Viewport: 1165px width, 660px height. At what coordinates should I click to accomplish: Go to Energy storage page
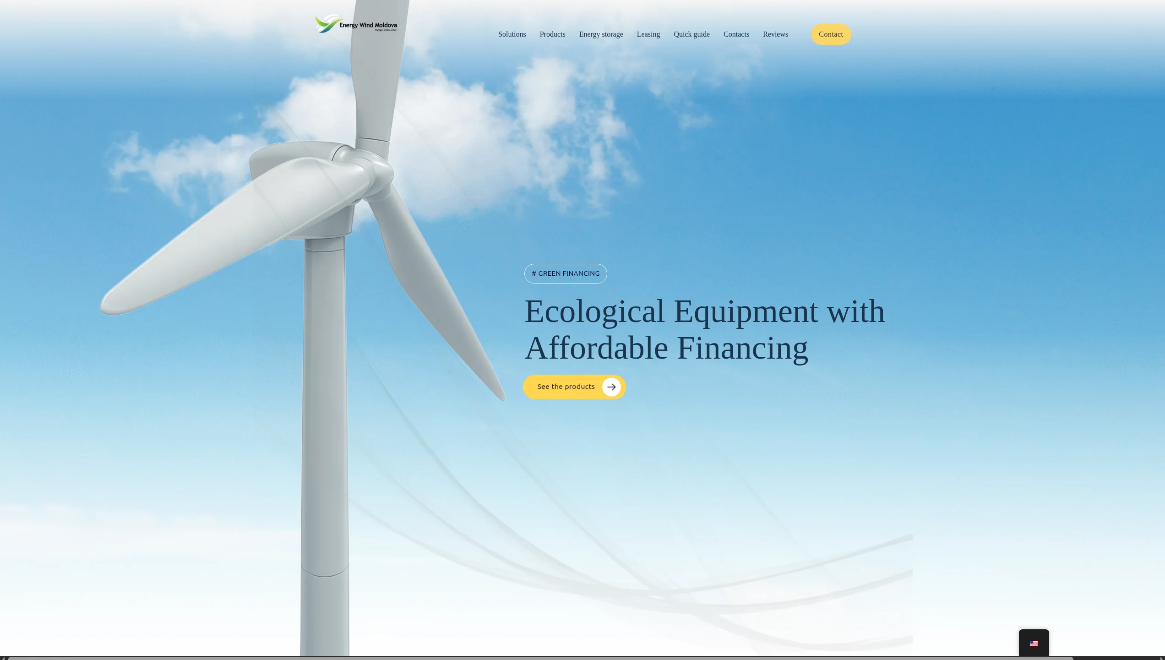click(x=601, y=34)
